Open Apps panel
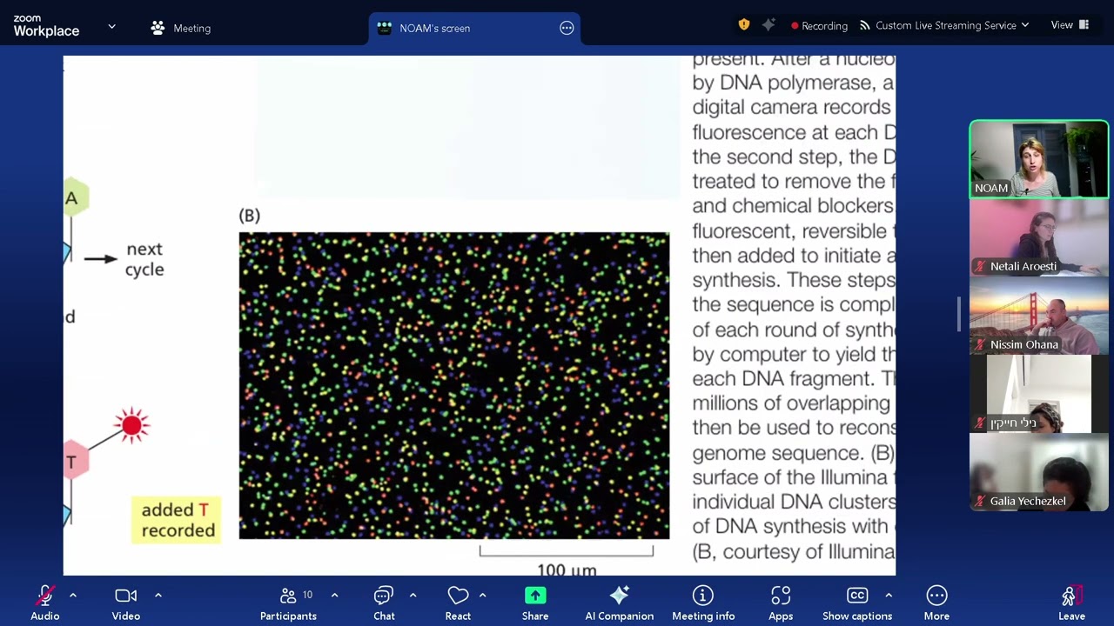The height and width of the screenshot is (626, 1114). [x=781, y=603]
